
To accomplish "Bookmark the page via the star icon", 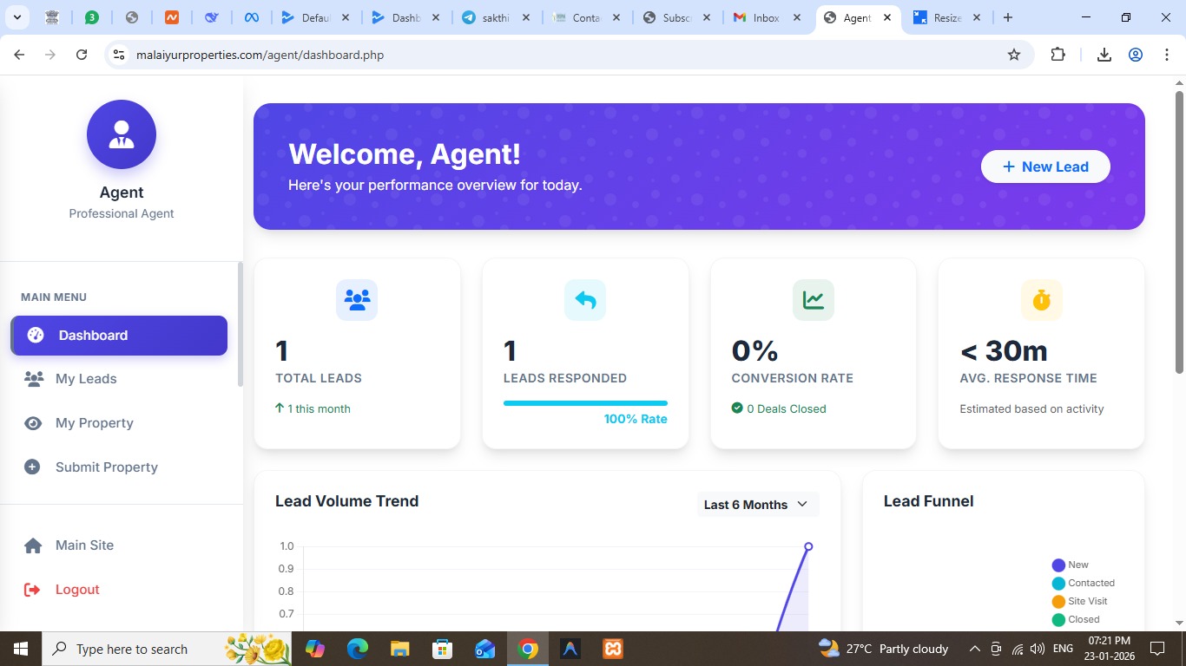I will click(x=1014, y=54).
